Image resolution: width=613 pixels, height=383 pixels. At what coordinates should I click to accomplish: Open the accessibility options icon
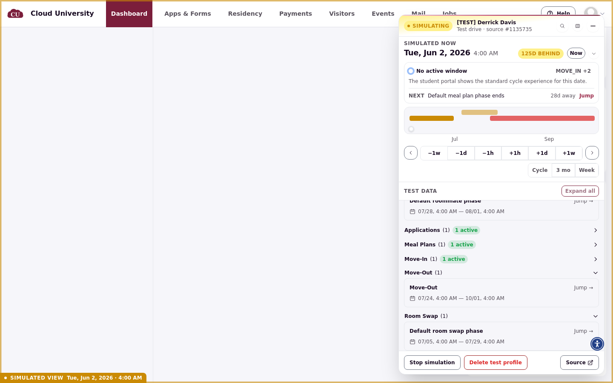pyautogui.click(x=597, y=344)
